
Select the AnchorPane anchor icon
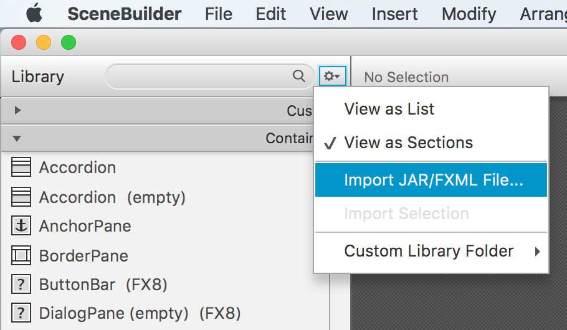[x=21, y=226]
